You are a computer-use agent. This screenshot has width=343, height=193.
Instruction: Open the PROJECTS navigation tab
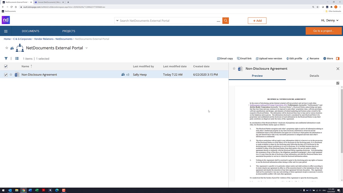tap(69, 31)
